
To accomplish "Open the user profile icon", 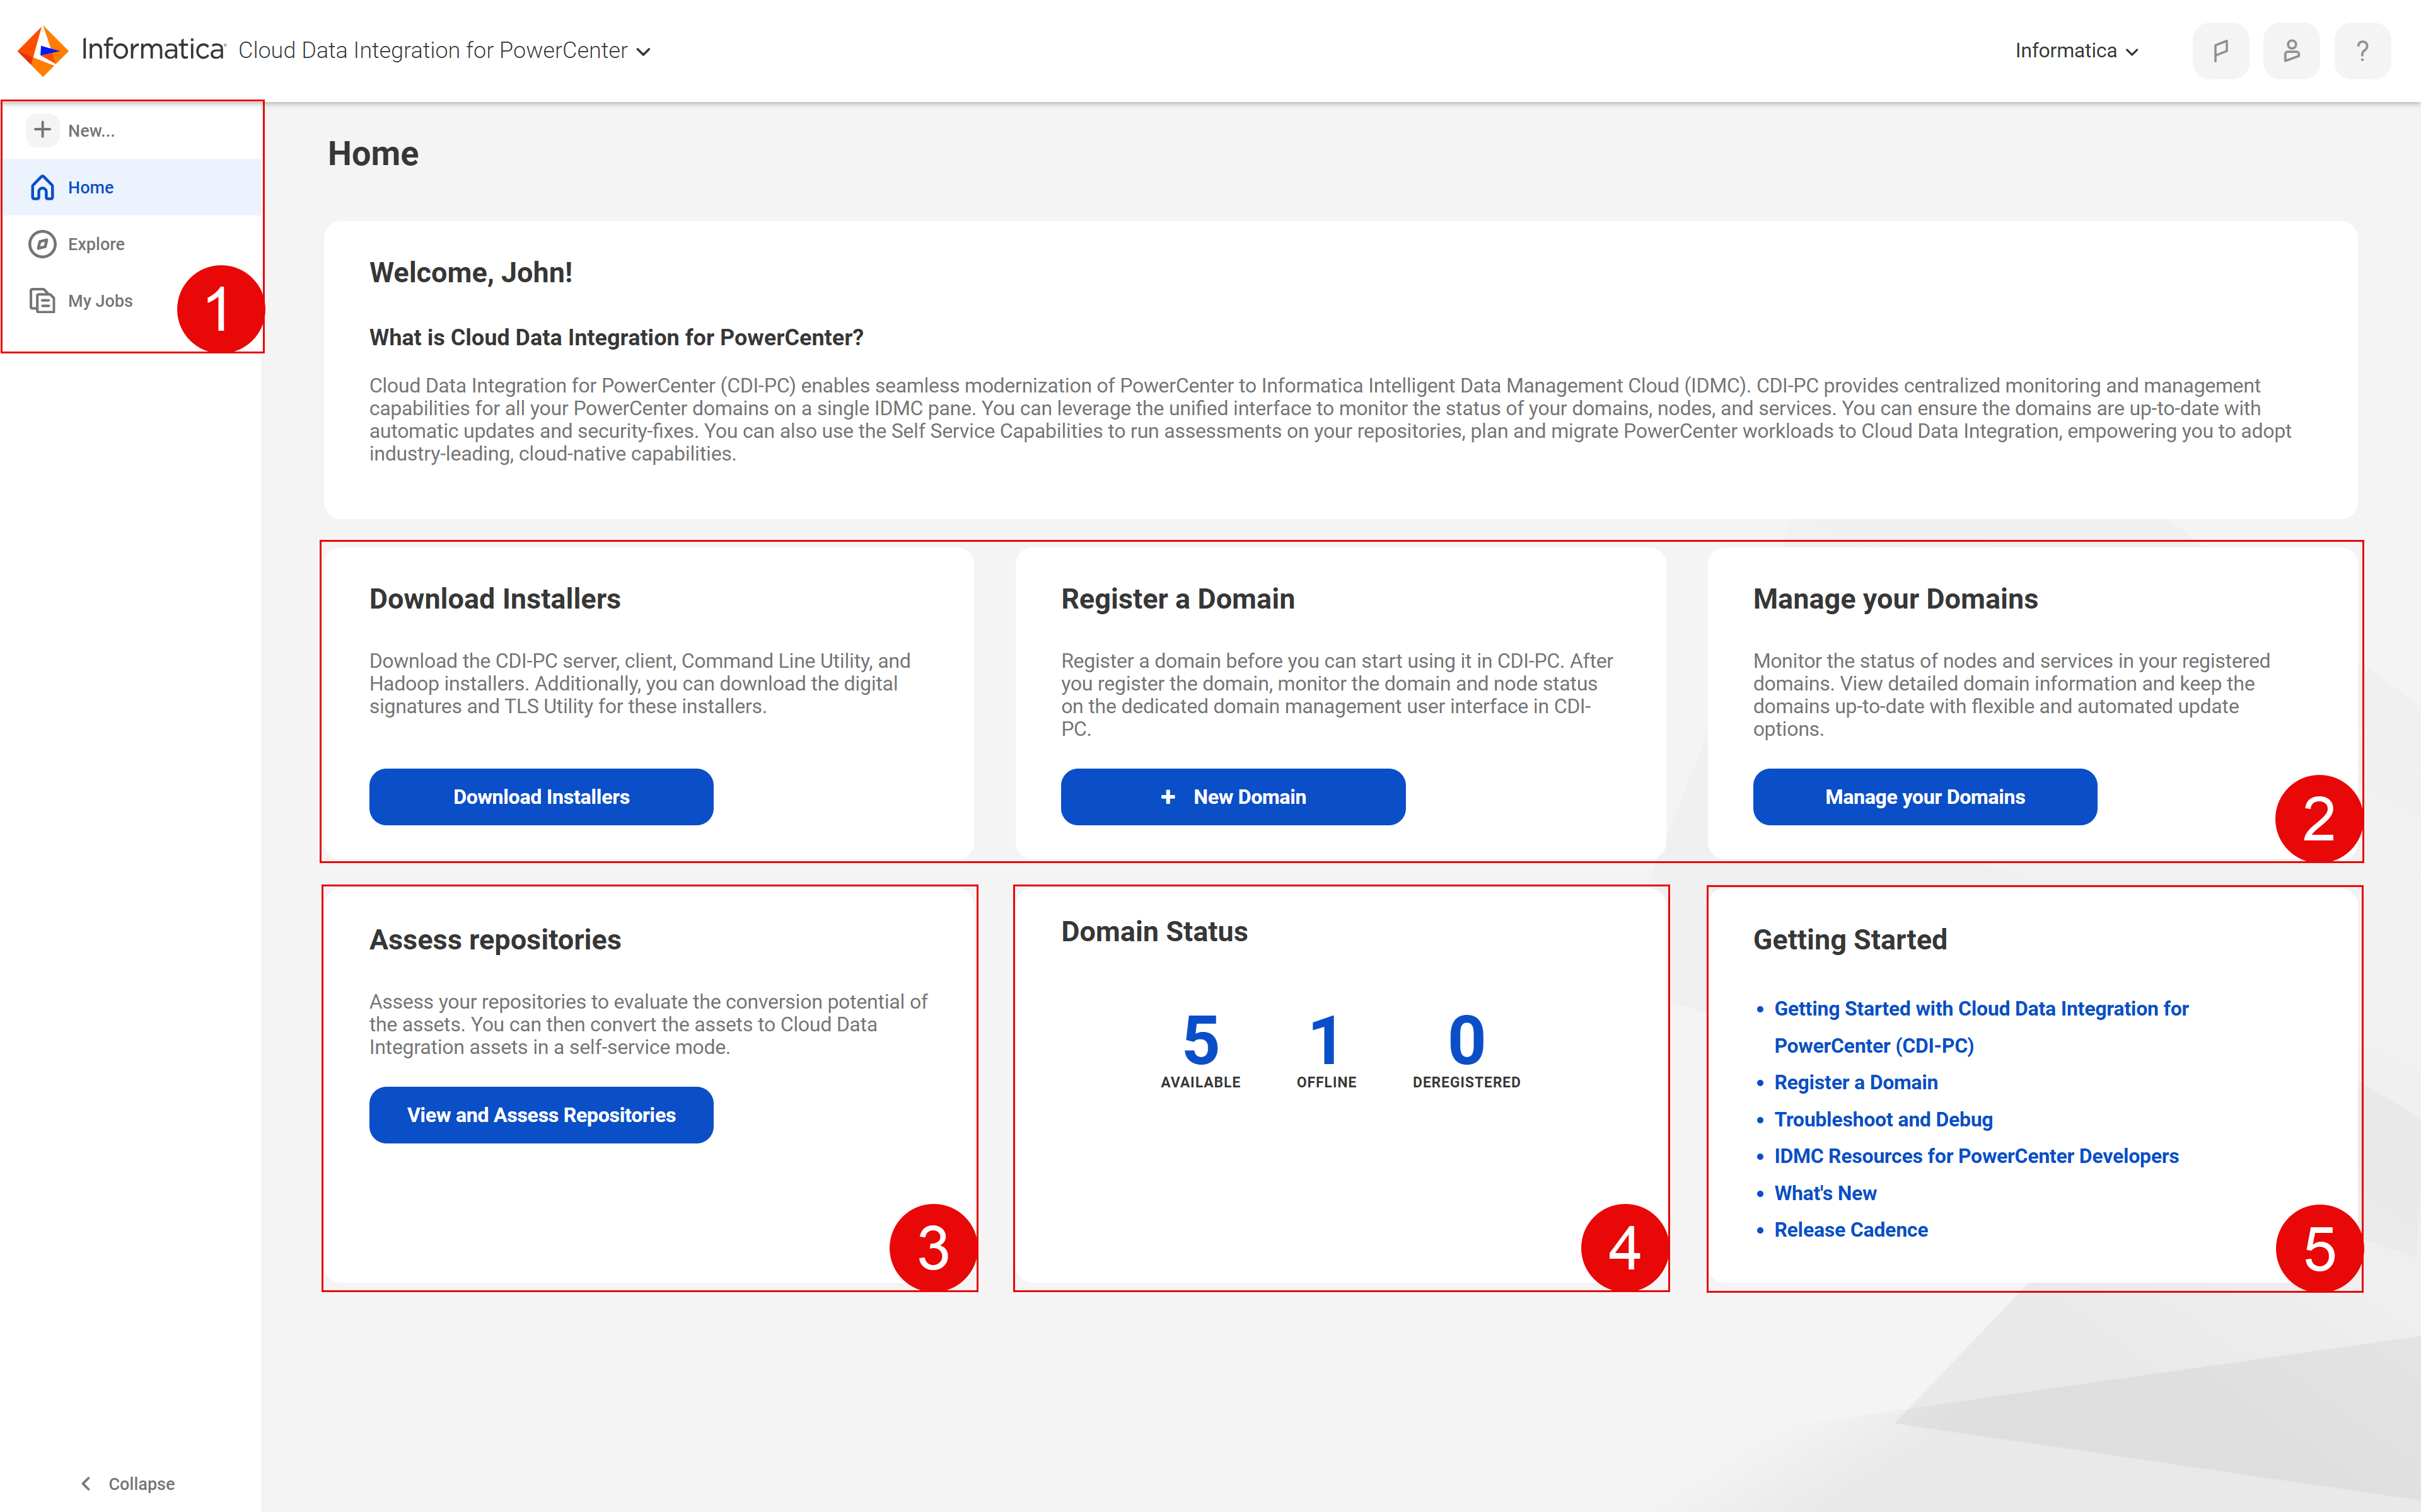I will 2291,50.
